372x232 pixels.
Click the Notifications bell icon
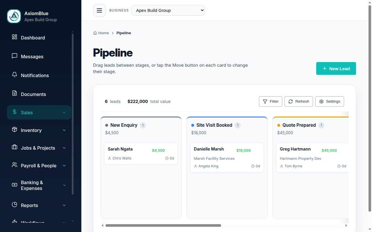[x=15, y=75]
